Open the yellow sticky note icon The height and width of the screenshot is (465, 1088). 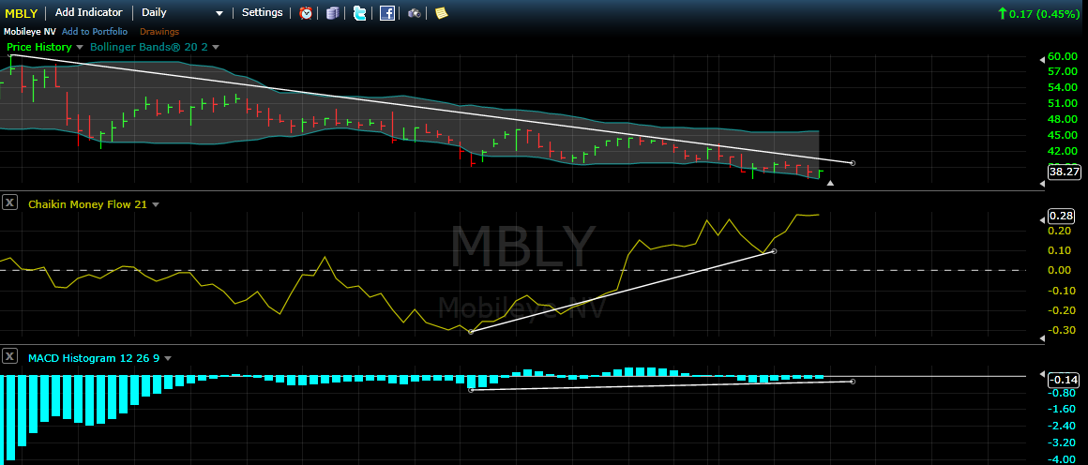pyautogui.click(x=442, y=12)
